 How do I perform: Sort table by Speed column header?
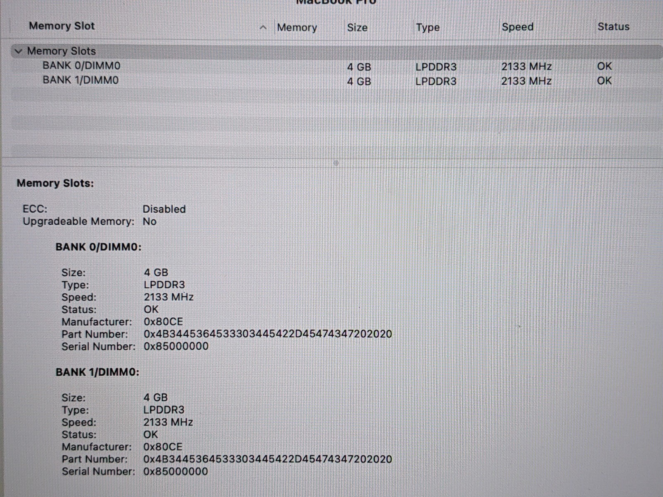[x=518, y=27]
